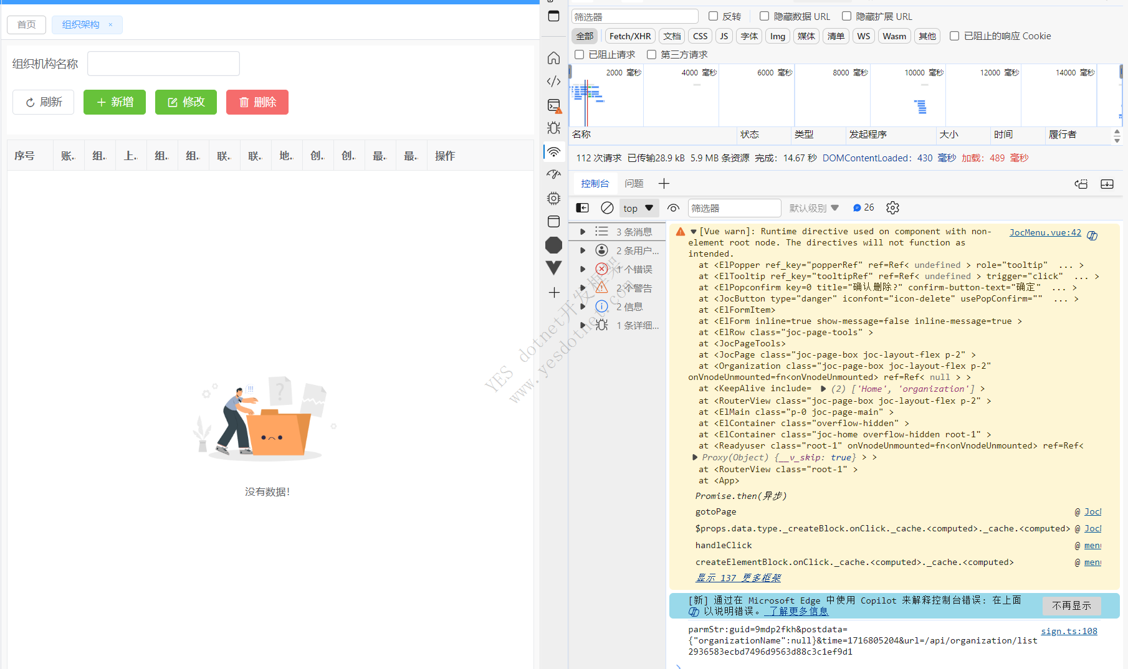Open the JocMenu.vue:42 source link
The height and width of the screenshot is (669, 1128).
click(x=1045, y=232)
